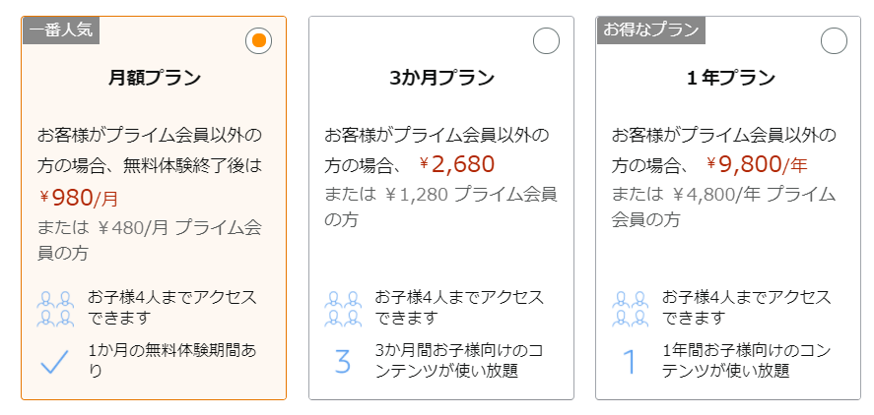
Task: Select the 月額プラン radio button
Action: pyautogui.click(x=258, y=40)
